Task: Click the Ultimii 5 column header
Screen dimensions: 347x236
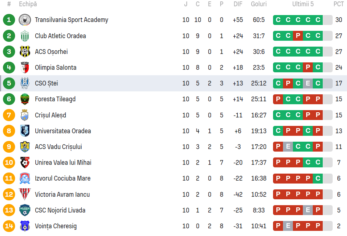Action: pyautogui.click(x=303, y=4)
